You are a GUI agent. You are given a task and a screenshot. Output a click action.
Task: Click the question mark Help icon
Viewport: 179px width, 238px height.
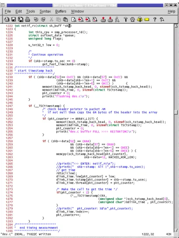[x=155, y=19]
